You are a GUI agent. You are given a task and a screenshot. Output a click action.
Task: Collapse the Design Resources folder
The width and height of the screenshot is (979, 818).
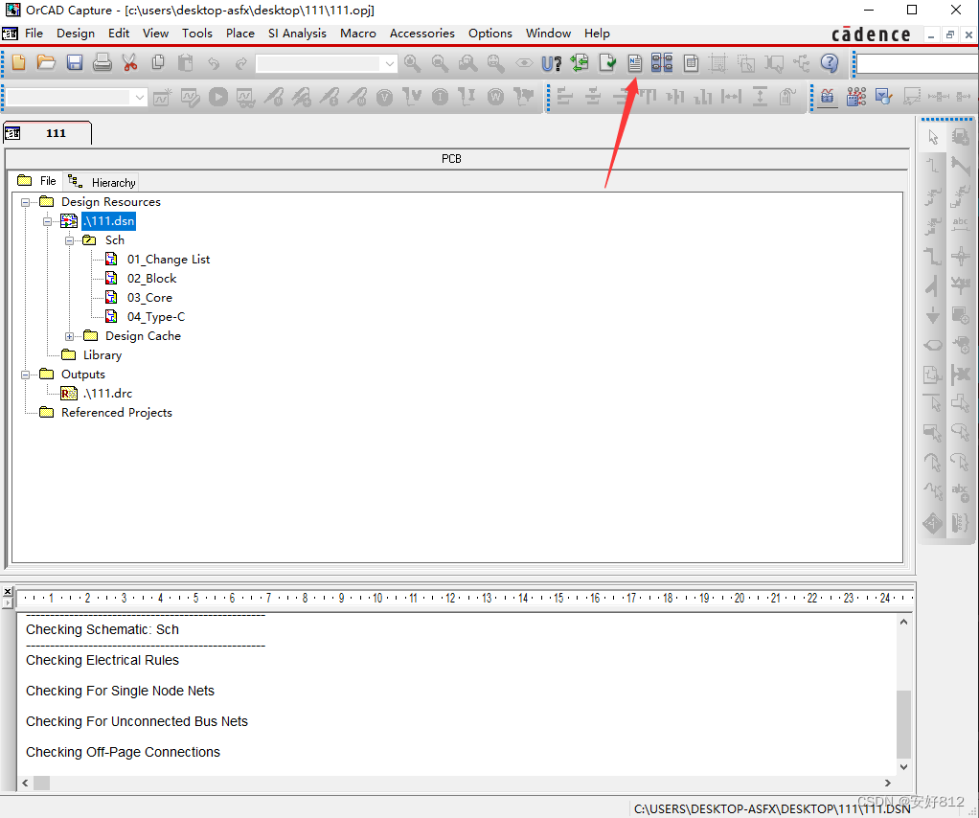[26, 202]
